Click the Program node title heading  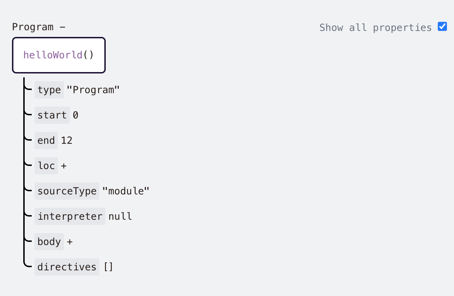(33, 27)
